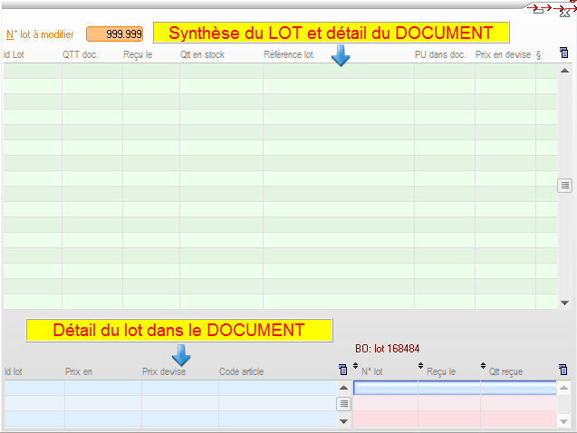Select the PU dans doc. column header

tap(439, 55)
